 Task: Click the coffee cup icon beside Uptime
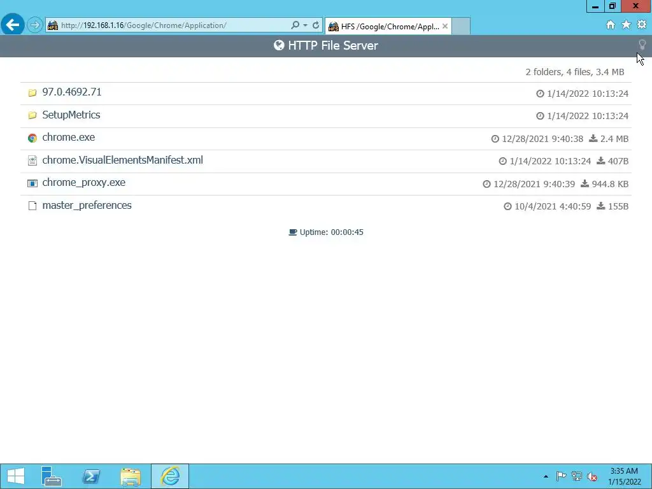(x=293, y=232)
